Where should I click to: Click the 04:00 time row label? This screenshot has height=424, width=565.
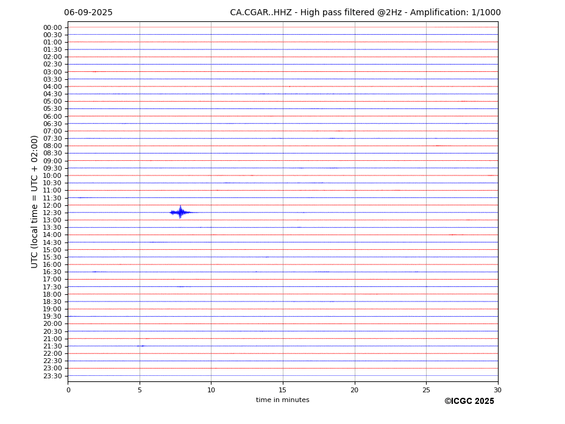(52, 87)
